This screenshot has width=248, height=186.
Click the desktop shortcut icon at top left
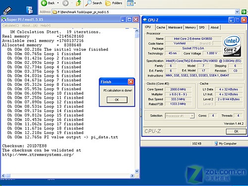point(8,10)
